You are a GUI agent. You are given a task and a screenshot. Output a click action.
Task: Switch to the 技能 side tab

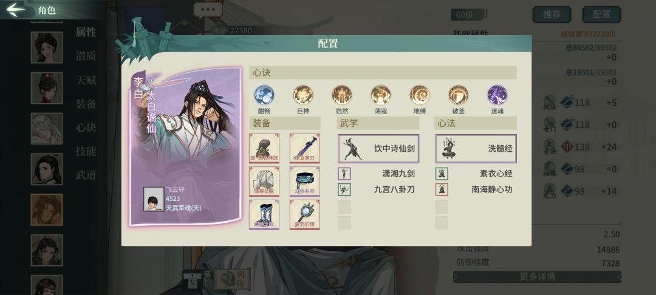click(x=86, y=151)
